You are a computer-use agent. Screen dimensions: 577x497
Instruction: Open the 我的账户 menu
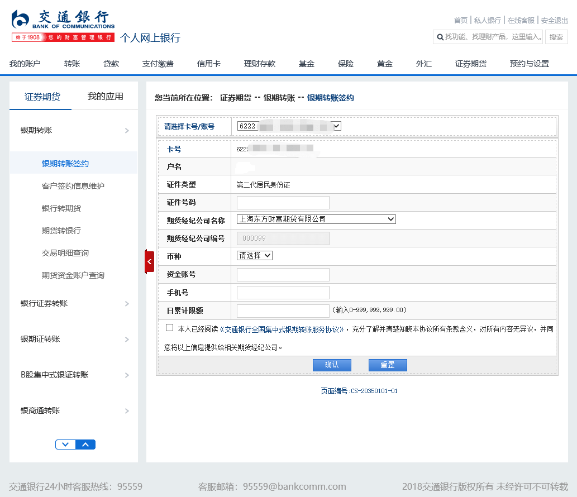pos(25,64)
